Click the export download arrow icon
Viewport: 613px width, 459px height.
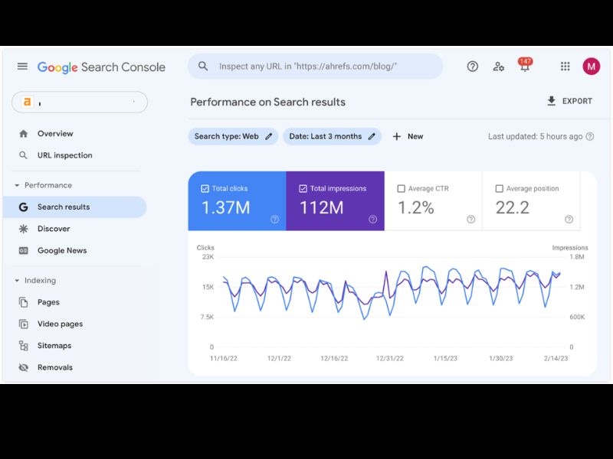[551, 101]
